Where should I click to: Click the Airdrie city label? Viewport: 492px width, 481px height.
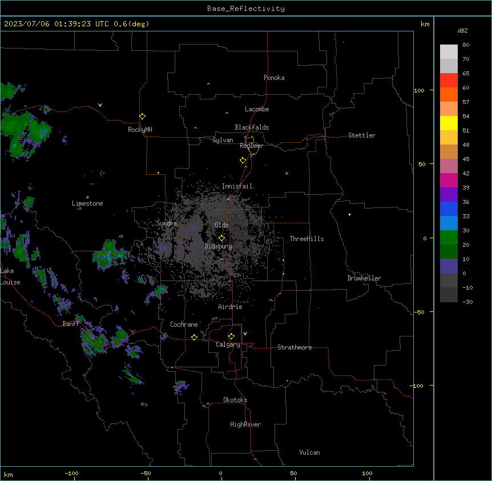[230, 307]
